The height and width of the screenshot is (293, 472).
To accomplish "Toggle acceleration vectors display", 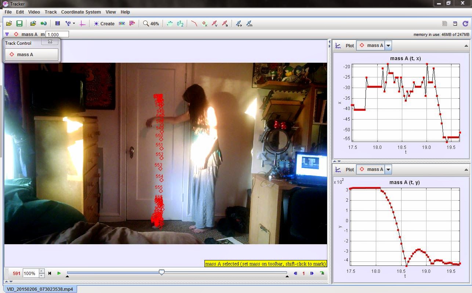I will [225, 23].
